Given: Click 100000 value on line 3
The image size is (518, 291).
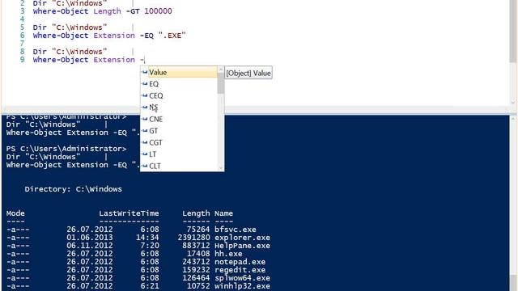Looking at the screenshot, I should pyautogui.click(x=158, y=11).
